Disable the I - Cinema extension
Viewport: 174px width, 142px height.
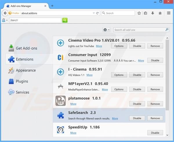[137, 75]
